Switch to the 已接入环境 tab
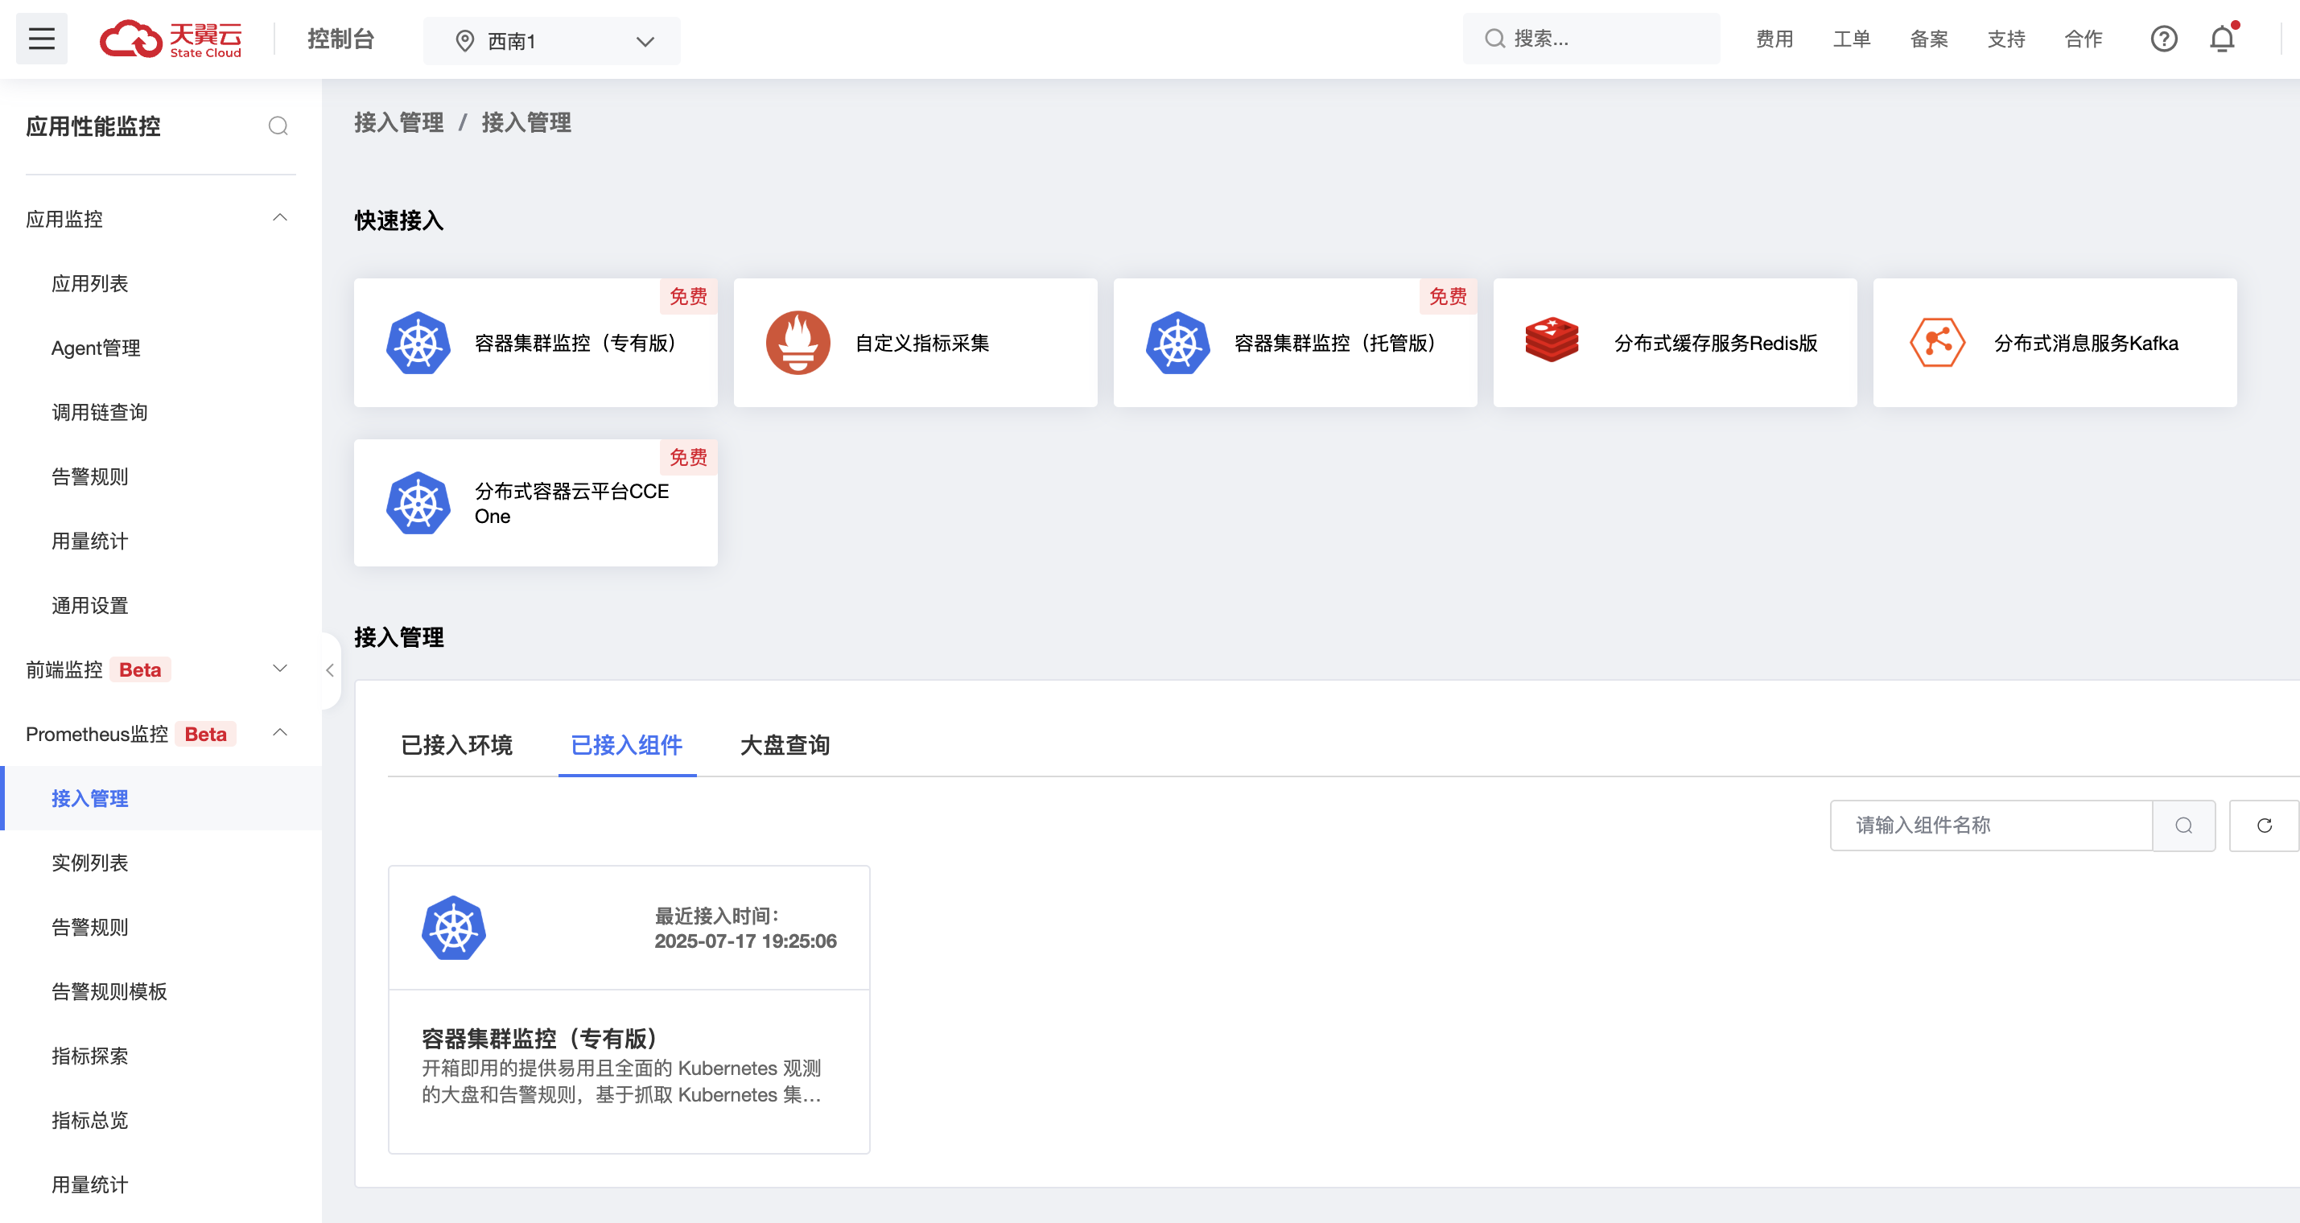Image resolution: width=2300 pixels, height=1223 pixels. (x=456, y=745)
